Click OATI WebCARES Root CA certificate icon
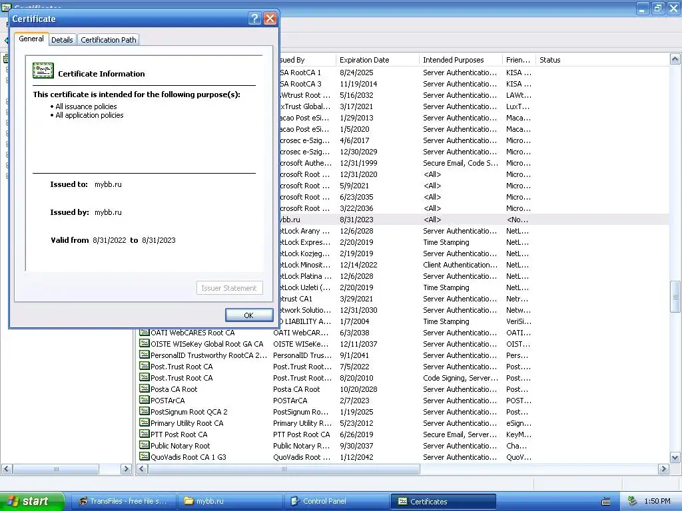Viewport: 682px width, 511px height. [x=145, y=333]
